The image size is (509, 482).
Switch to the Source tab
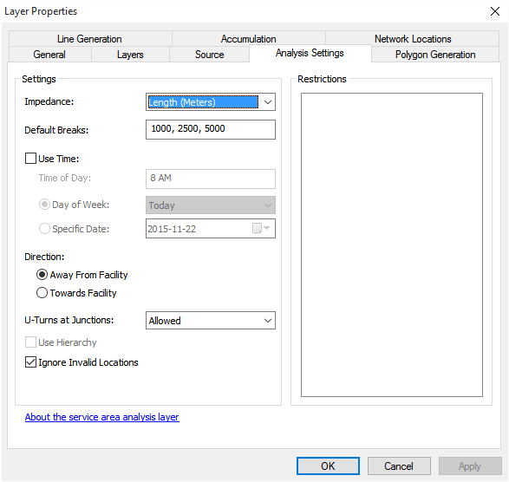pyautogui.click(x=209, y=55)
